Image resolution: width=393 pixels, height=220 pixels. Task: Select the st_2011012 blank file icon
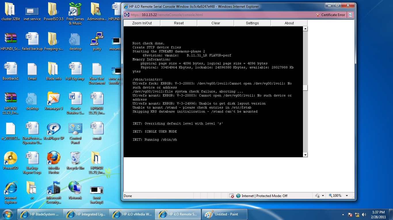pyautogui.click(x=11, y=131)
